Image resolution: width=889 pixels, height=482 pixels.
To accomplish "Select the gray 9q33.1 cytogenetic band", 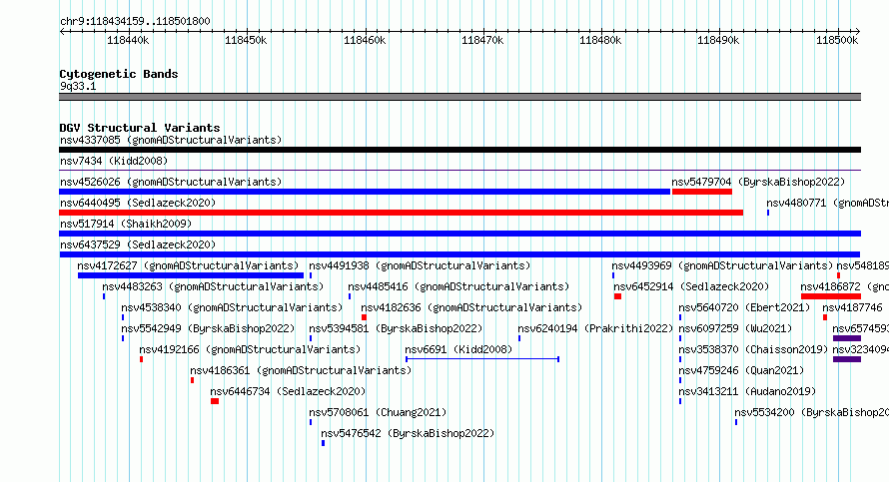I will pyautogui.click(x=459, y=97).
